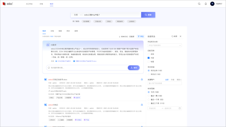Click 知识管理 hot search tag

coord(86,21)
